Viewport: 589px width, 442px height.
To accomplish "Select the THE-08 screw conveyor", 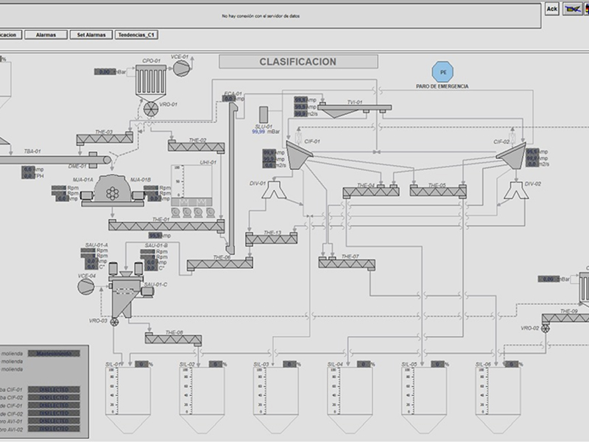I will 173,339.
